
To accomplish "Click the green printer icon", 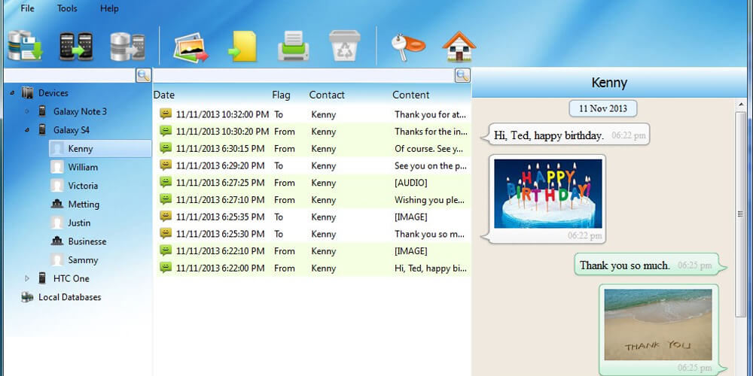I will click(294, 46).
